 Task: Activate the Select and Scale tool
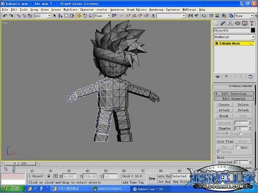click(91, 16)
